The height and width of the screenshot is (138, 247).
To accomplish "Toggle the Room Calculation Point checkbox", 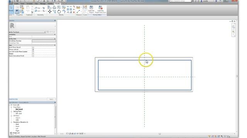I will click(x=33, y=56).
